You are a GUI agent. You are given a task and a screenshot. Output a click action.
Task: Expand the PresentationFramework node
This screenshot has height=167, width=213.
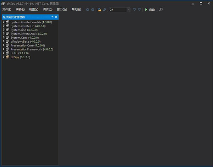coord(4,49)
